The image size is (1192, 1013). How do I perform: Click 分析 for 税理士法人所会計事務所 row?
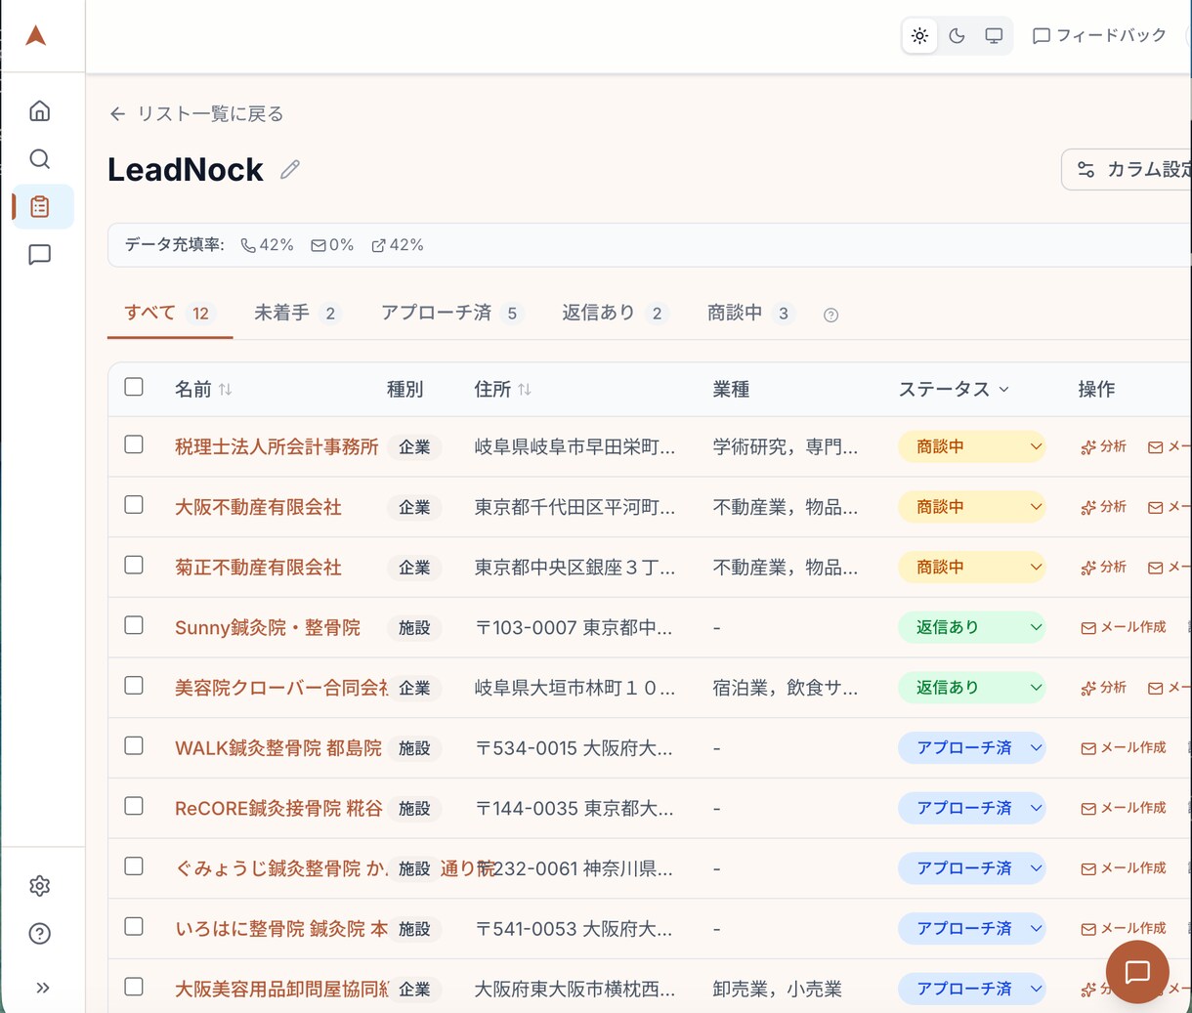pyautogui.click(x=1104, y=446)
